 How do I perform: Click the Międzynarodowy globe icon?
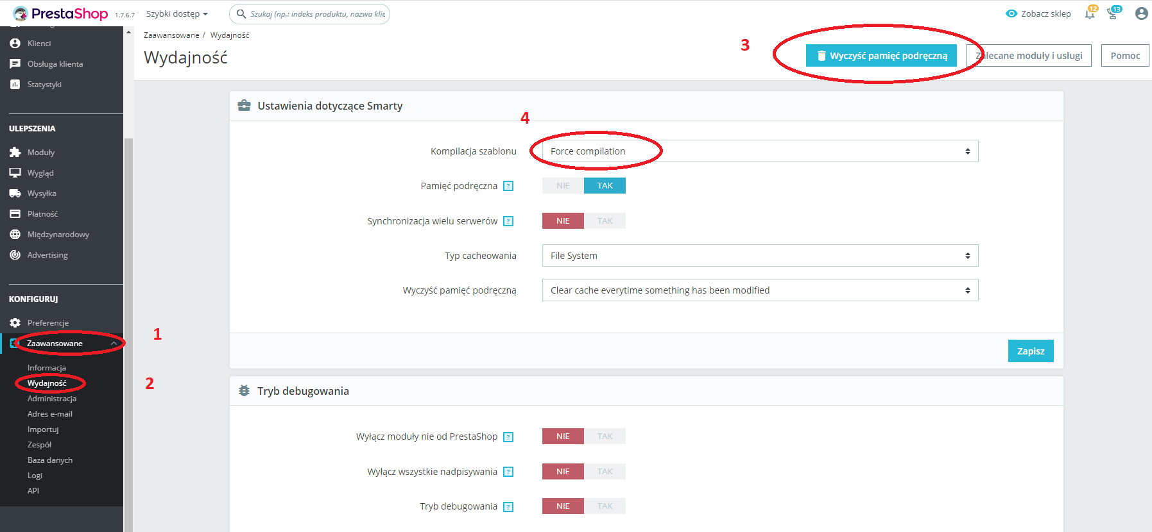tap(15, 235)
